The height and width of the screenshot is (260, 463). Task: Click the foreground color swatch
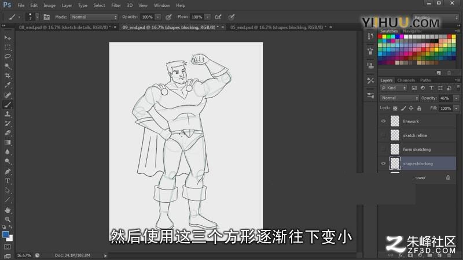coord(6,235)
